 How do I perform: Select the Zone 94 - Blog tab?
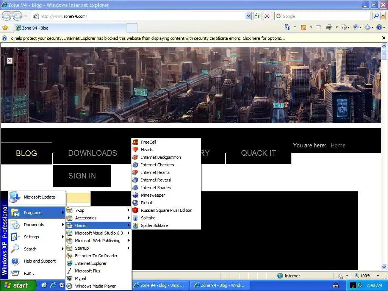tap(70, 28)
